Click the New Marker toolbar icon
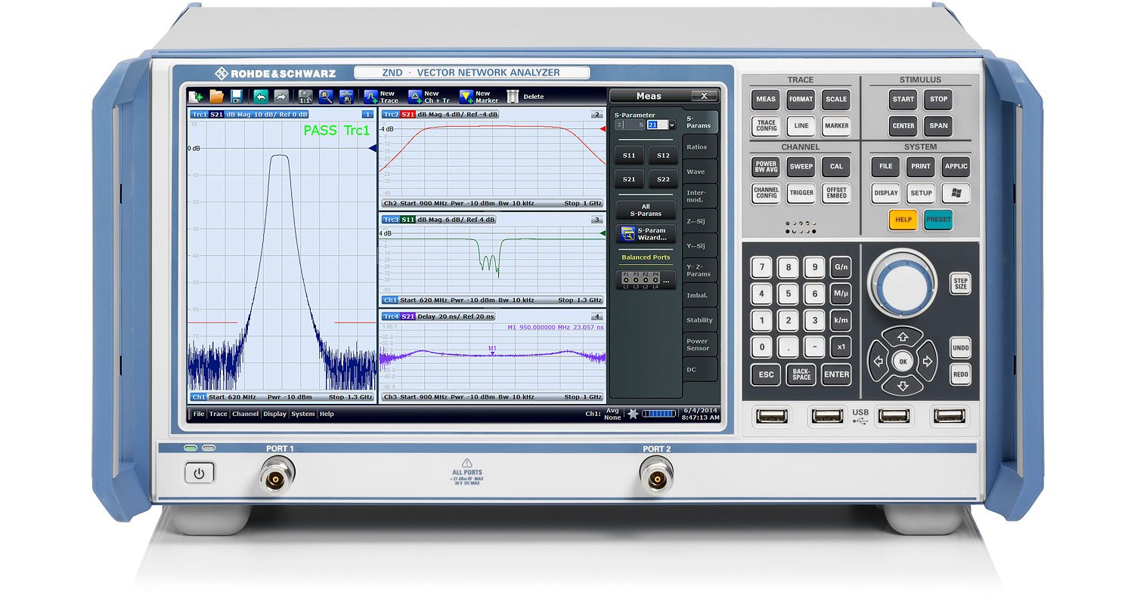Viewport: 1134px width, 604px height. pos(466,97)
